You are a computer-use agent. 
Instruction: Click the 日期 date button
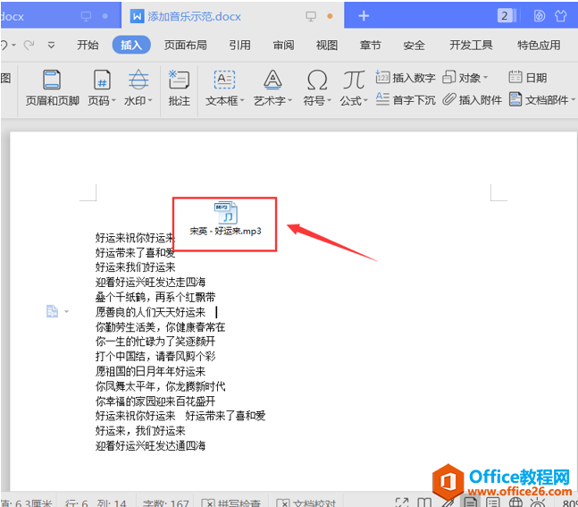527,78
